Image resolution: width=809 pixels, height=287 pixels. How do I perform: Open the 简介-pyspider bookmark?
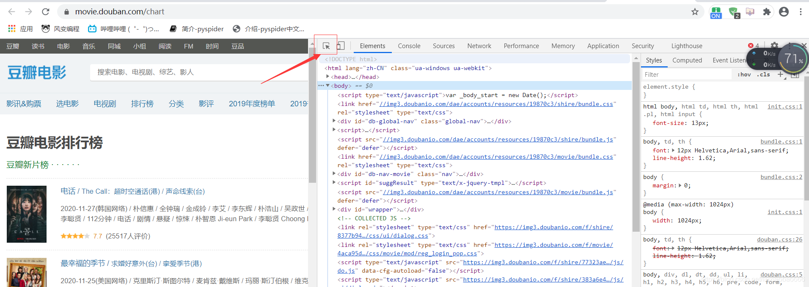(x=196, y=29)
